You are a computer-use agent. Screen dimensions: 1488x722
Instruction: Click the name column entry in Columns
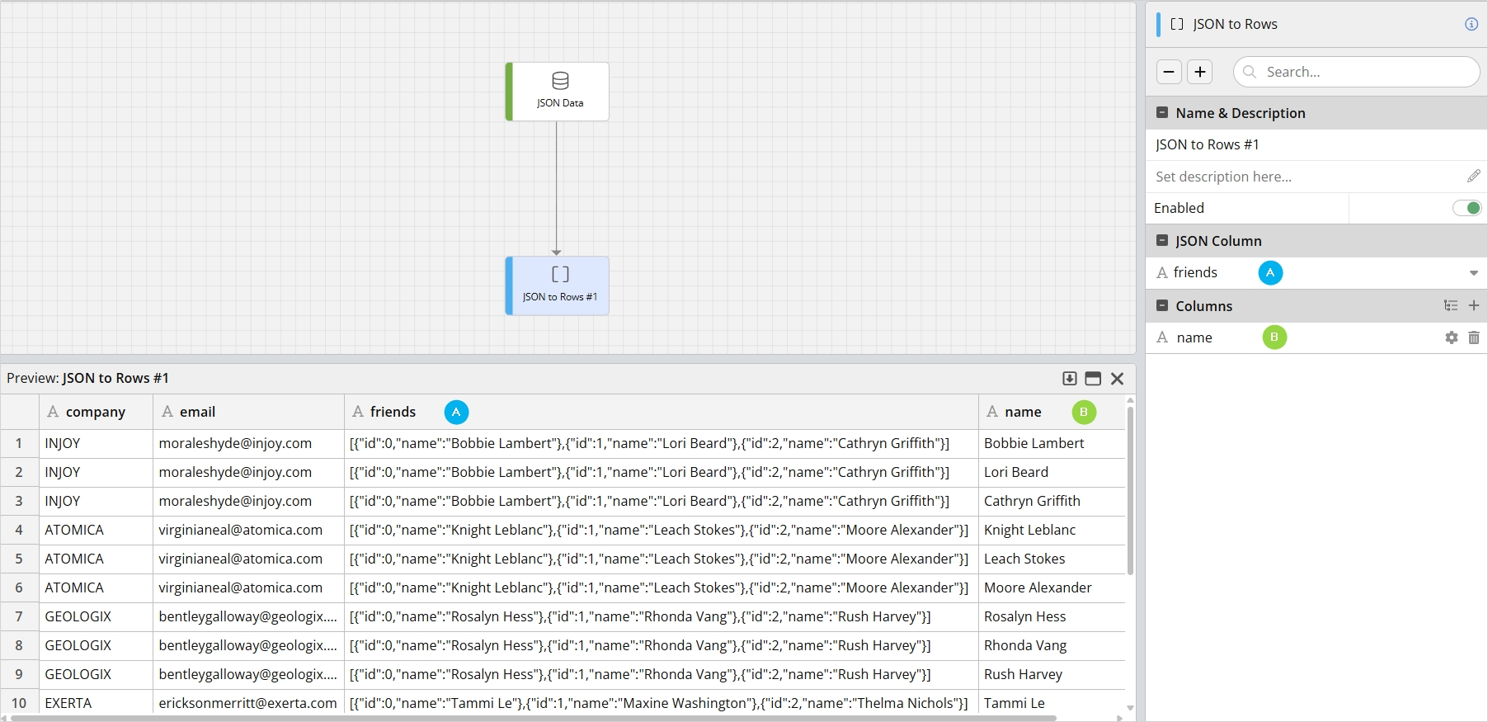coord(1316,337)
